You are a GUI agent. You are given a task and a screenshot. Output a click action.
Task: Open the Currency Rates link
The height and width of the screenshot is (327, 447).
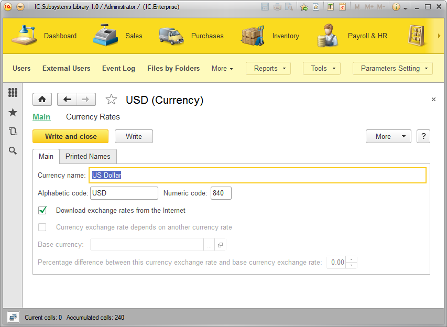coord(93,117)
